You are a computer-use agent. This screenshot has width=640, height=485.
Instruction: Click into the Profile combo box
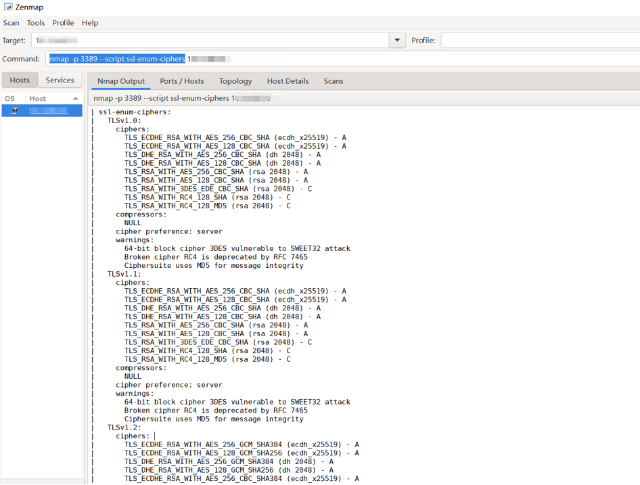pyautogui.click(x=540, y=40)
